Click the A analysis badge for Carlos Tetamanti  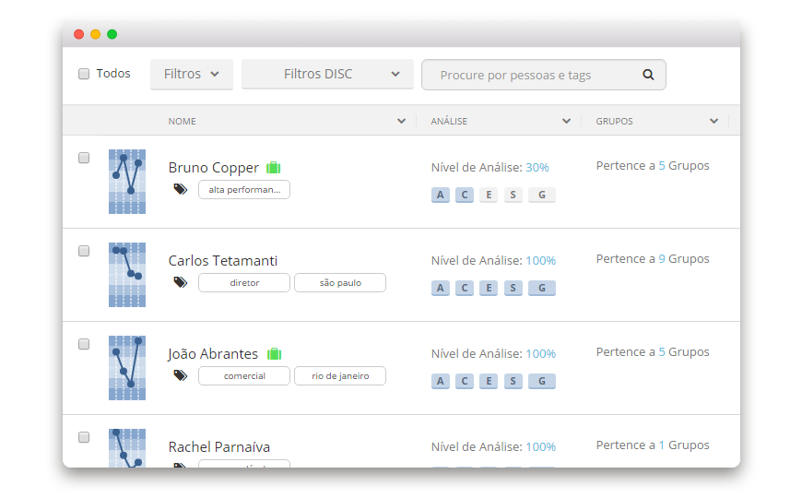pyautogui.click(x=441, y=288)
